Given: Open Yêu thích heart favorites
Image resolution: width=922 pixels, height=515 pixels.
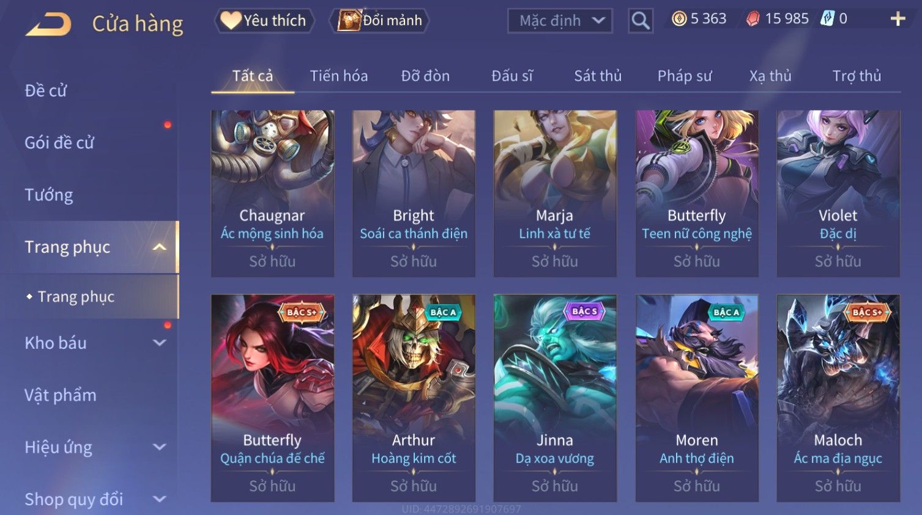Looking at the screenshot, I should coord(264,20).
